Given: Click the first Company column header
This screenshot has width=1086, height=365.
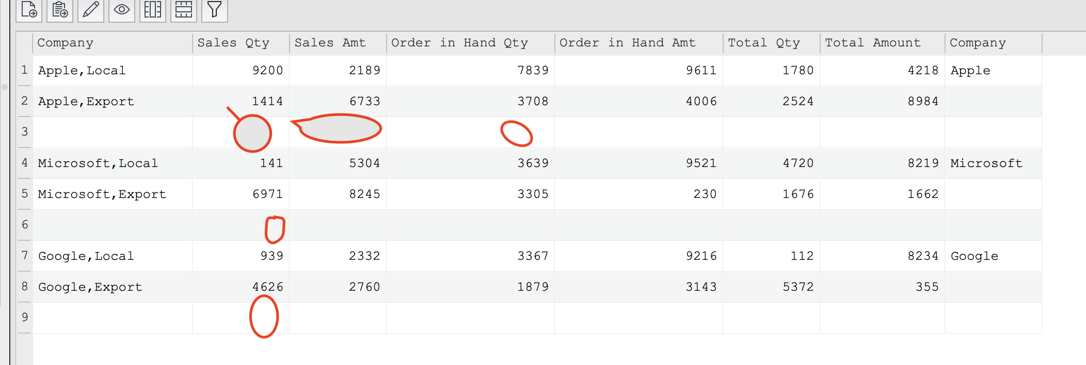Looking at the screenshot, I should (113, 43).
